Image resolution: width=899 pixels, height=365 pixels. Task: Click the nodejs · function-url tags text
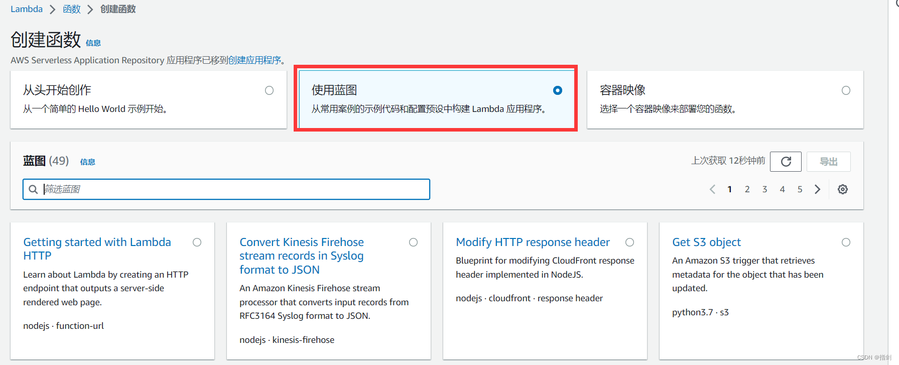[64, 326]
